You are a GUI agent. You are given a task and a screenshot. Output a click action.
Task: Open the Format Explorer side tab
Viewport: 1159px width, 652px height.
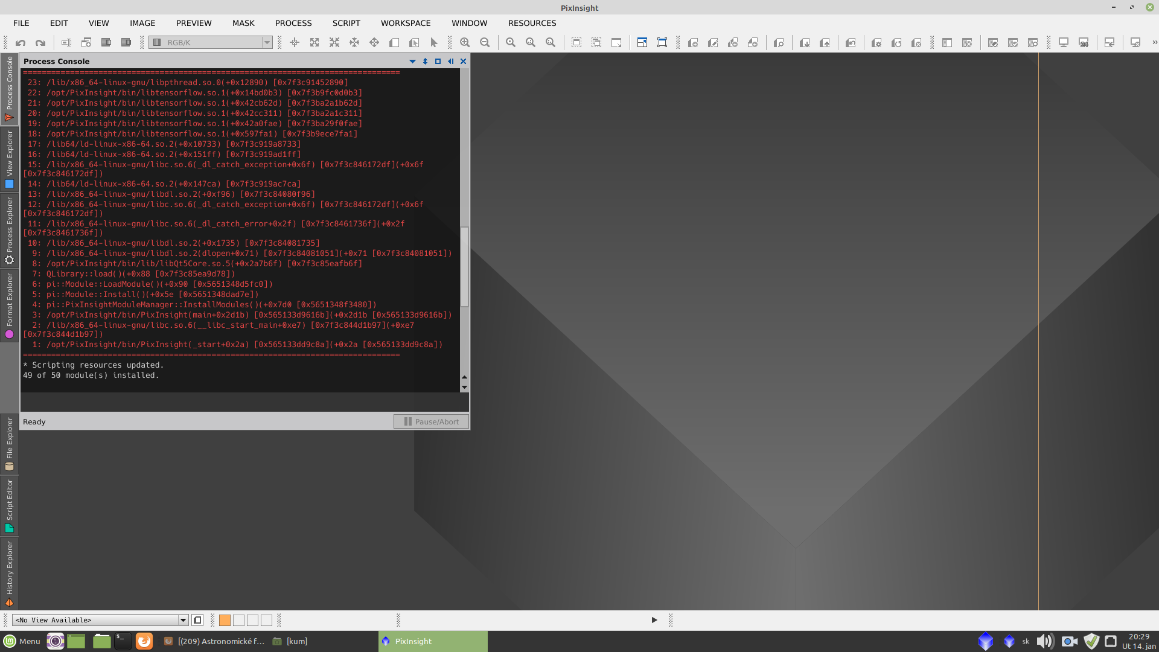pos(9,305)
